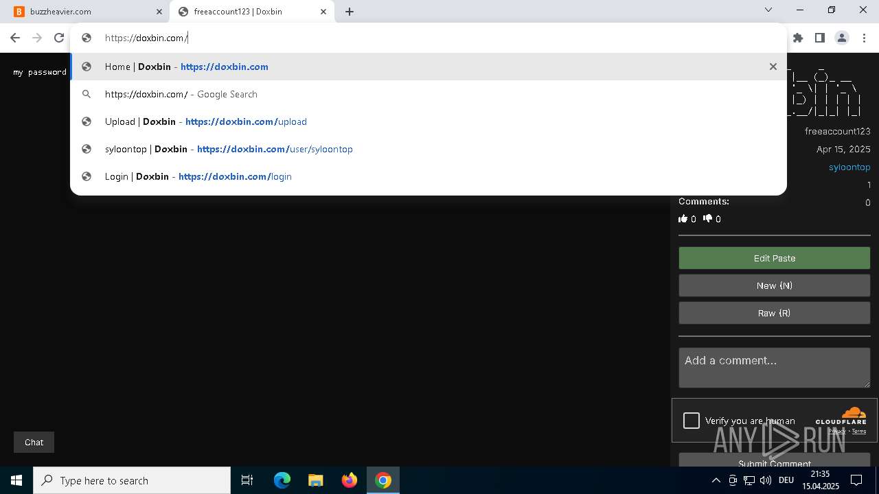Click the taskbar search box
The image size is (879, 494).
click(132, 480)
